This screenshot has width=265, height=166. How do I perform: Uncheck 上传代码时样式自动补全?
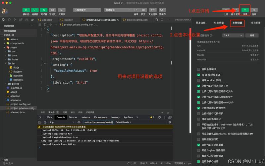[198, 86]
